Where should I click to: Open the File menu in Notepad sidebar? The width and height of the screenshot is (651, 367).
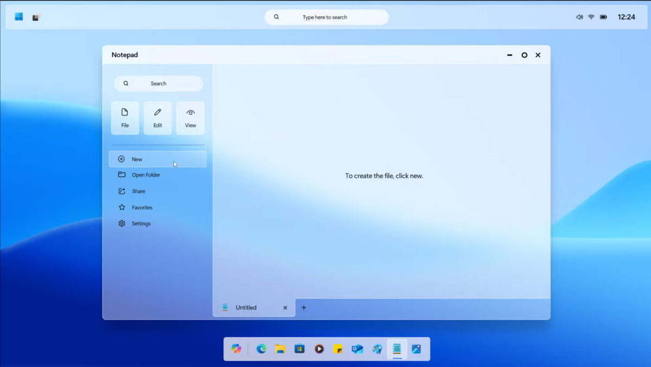point(125,117)
